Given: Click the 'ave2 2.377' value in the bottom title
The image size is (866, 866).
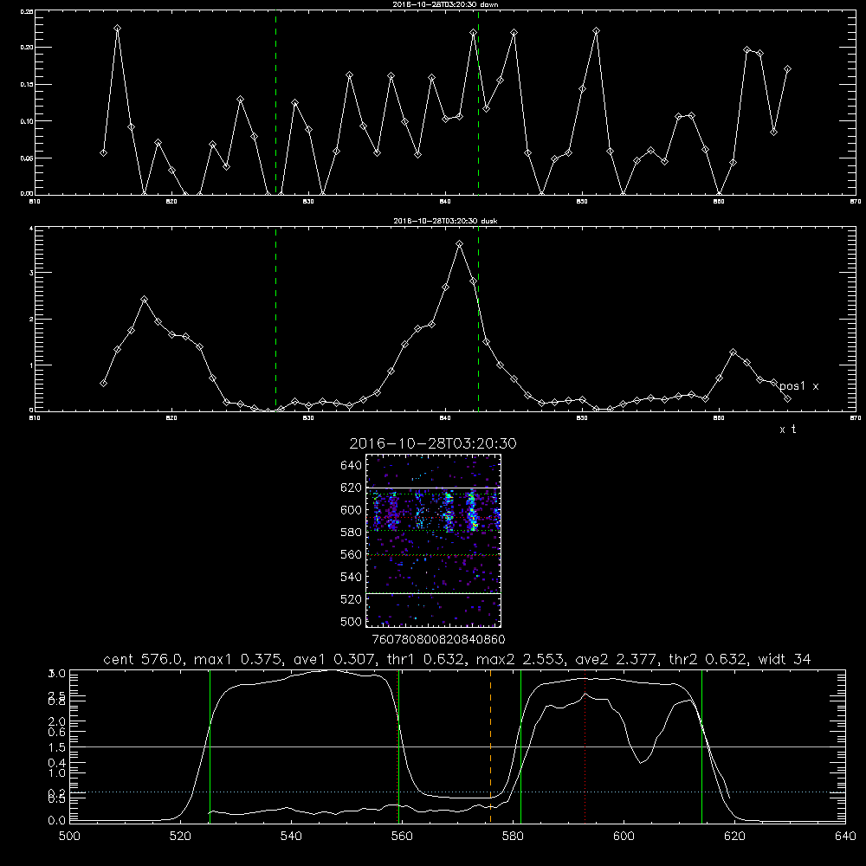Looking at the screenshot, I should click(617, 659).
